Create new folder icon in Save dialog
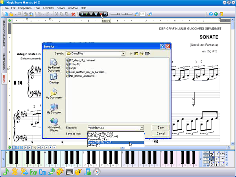Image resolution: width=236 pixels, height=177 pixels. coord(142,53)
